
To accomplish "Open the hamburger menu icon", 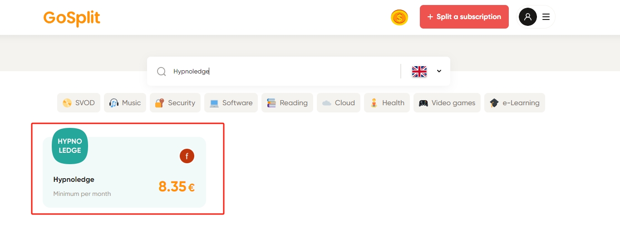I will [546, 17].
